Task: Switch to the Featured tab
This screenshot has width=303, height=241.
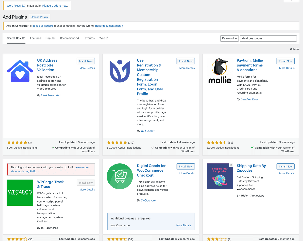Action: (x=36, y=38)
